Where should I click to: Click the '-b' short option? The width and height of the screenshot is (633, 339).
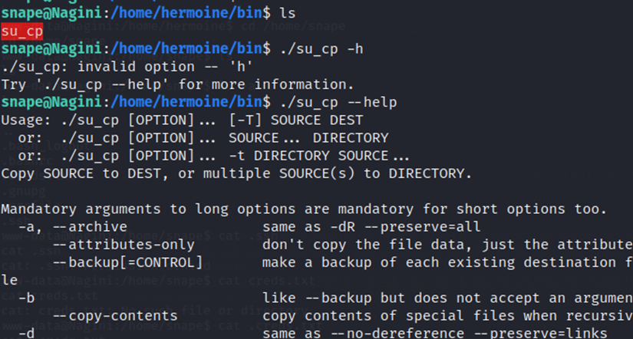pyautogui.click(x=26, y=298)
